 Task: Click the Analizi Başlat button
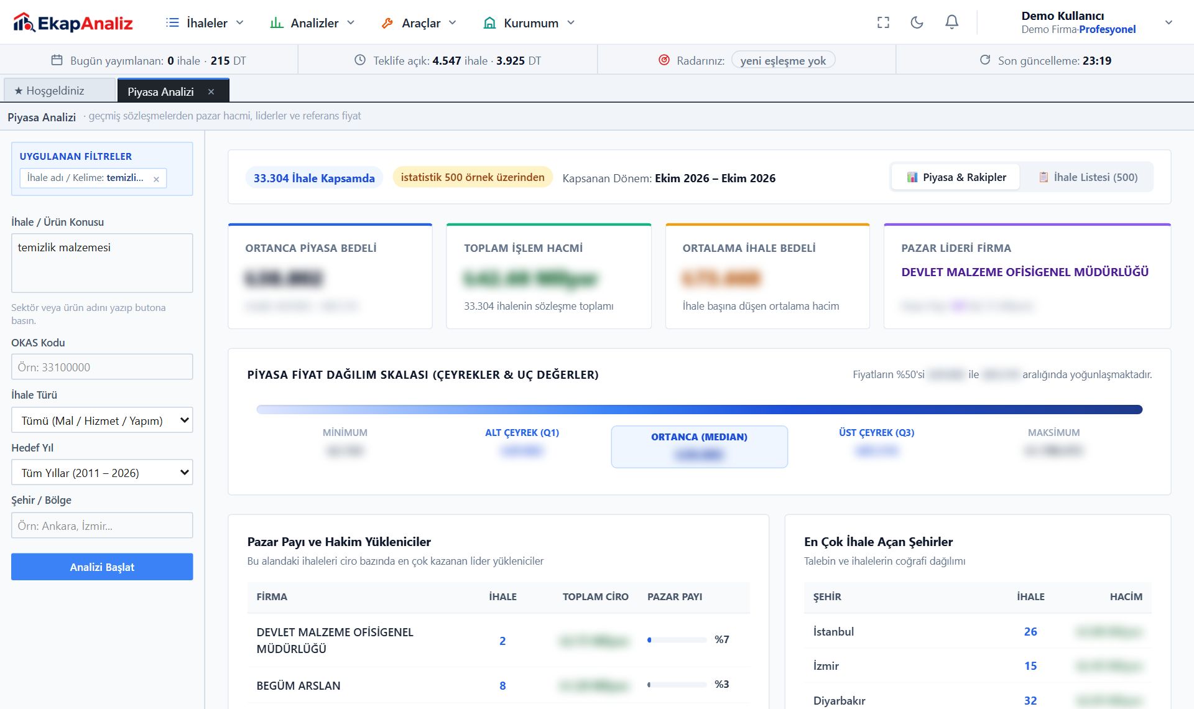[x=102, y=567]
